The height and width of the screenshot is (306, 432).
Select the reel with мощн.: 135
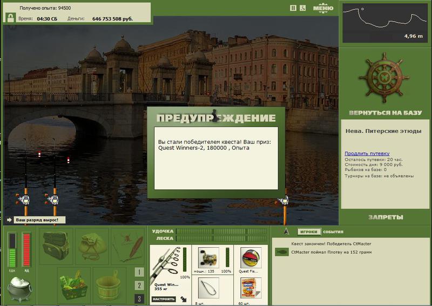[208, 258]
